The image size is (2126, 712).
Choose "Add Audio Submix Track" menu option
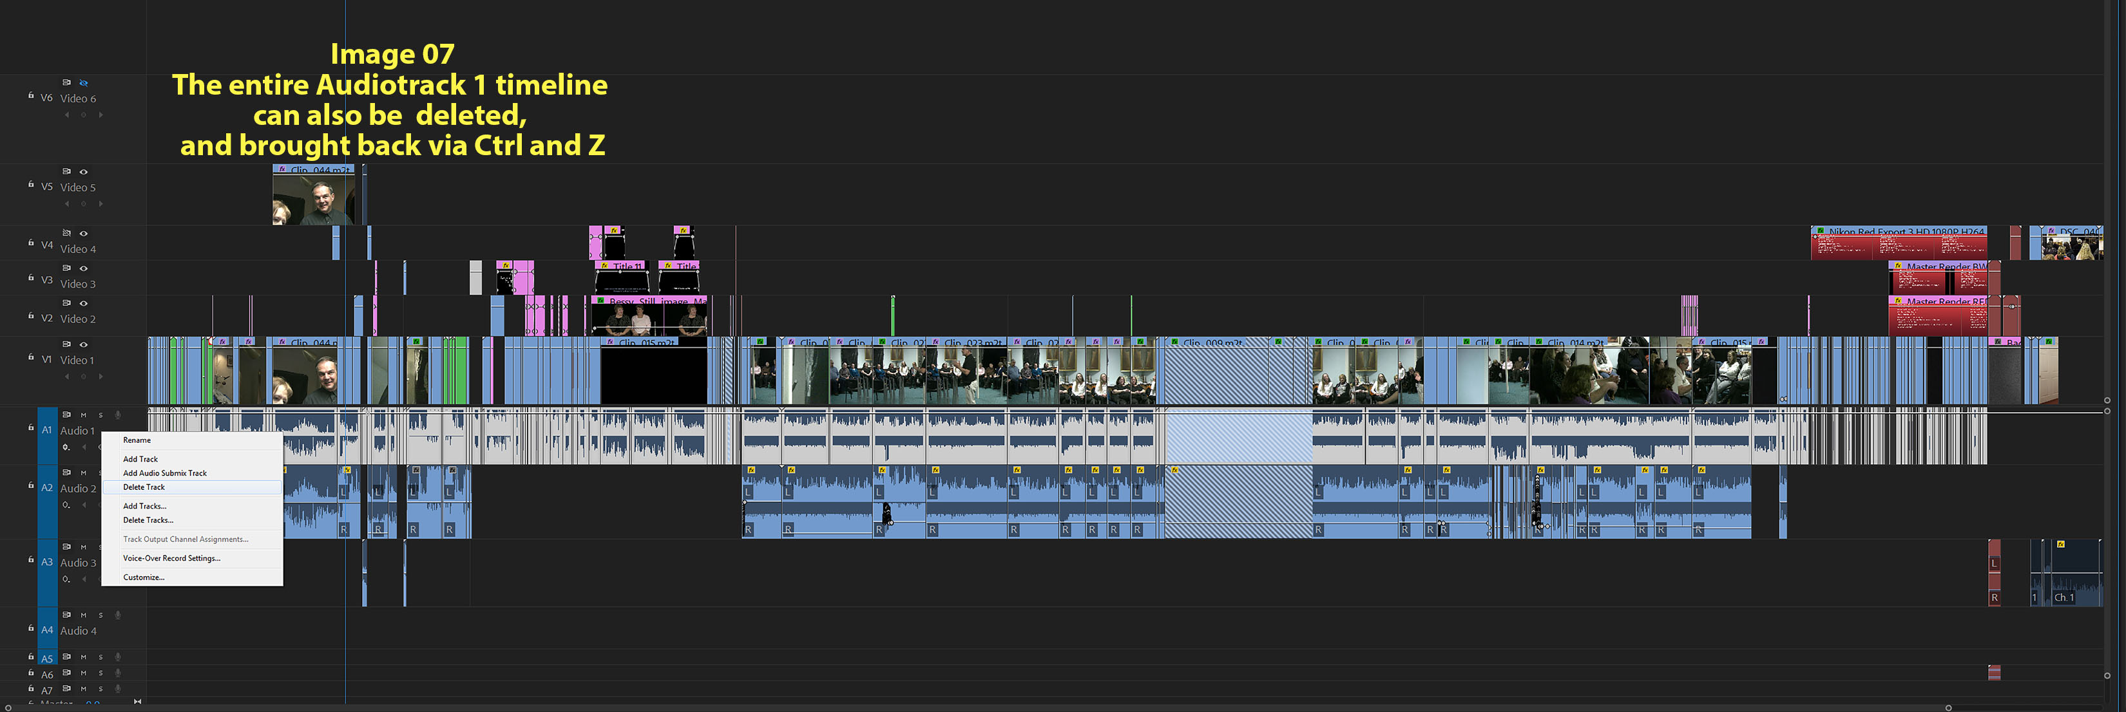click(164, 473)
